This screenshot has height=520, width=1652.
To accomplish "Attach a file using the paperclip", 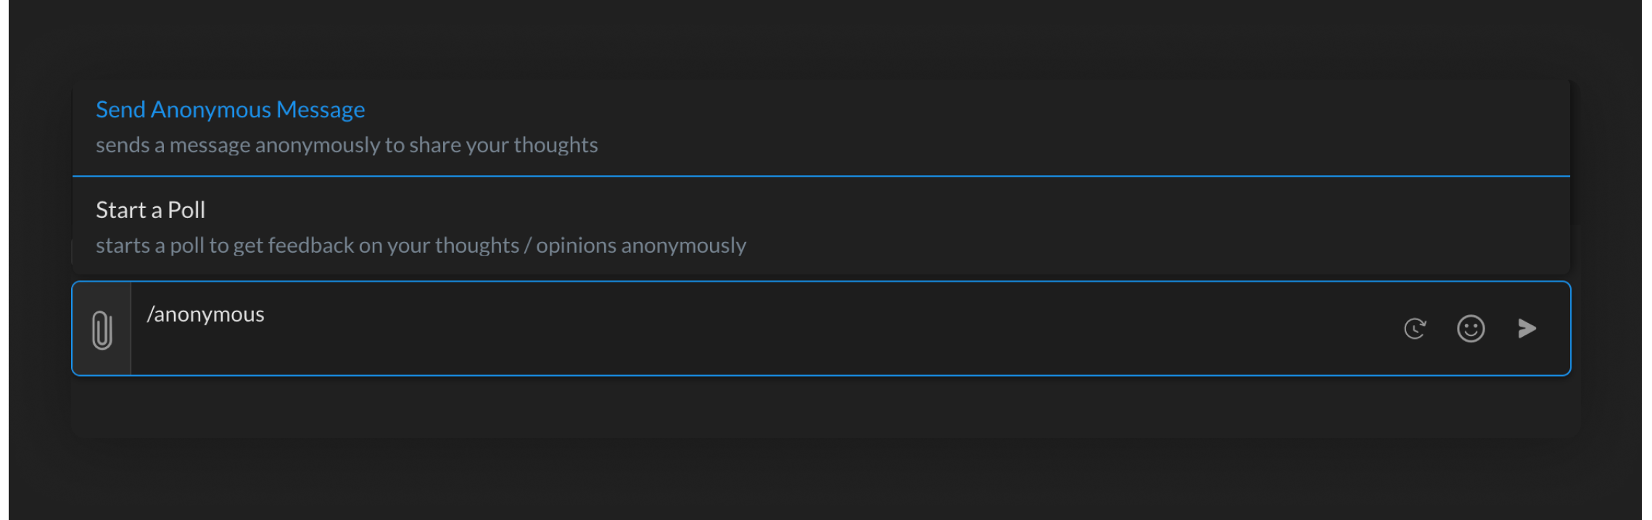I will click(102, 330).
